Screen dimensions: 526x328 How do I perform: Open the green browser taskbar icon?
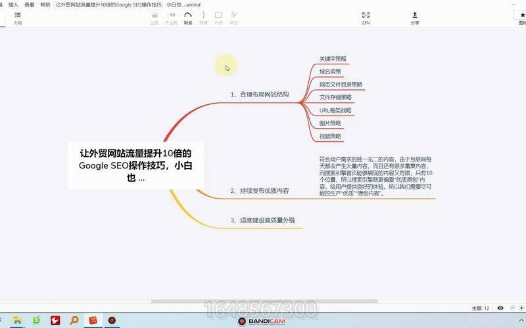click(36, 320)
